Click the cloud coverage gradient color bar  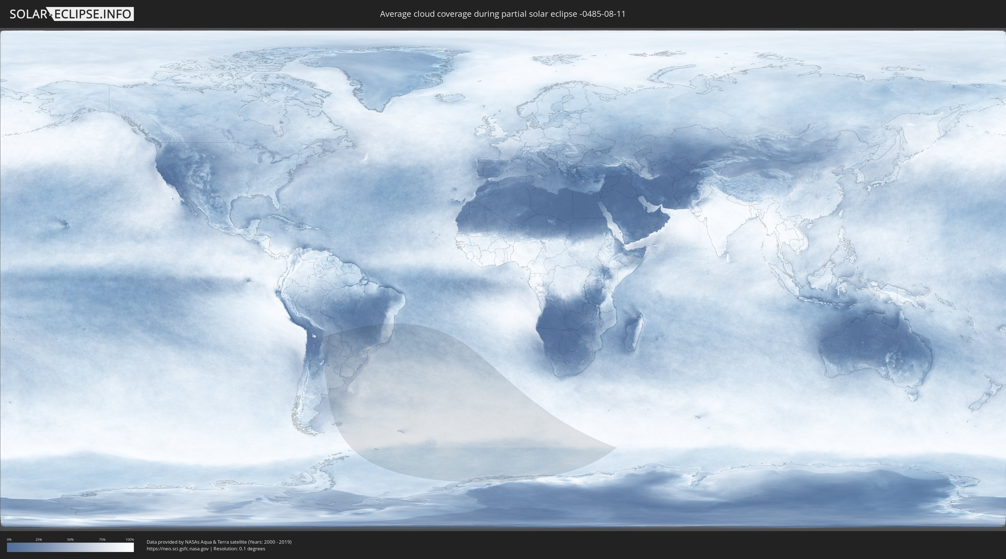pyautogui.click(x=70, y=547)
